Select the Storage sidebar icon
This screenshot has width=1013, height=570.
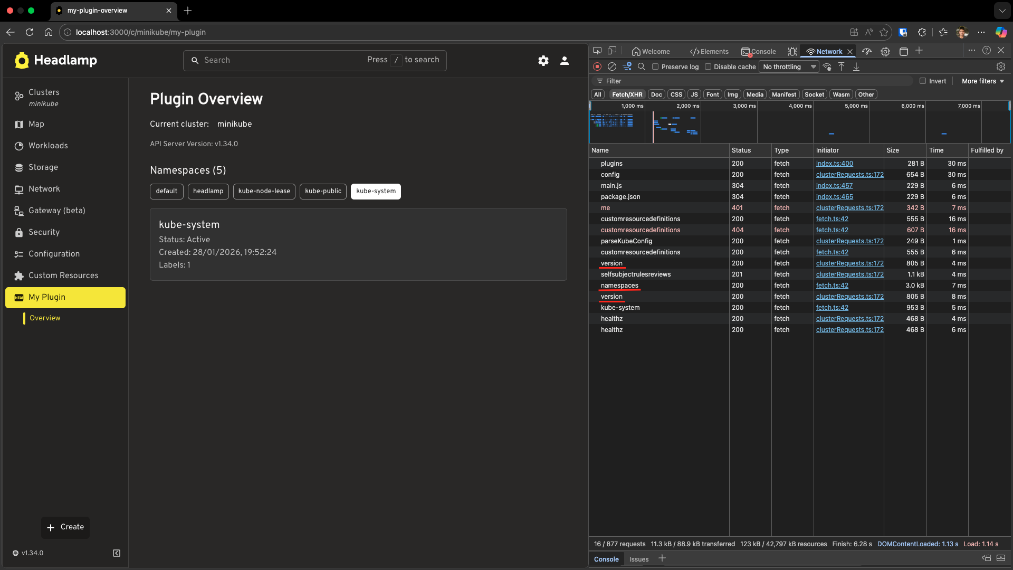(19, 167)
